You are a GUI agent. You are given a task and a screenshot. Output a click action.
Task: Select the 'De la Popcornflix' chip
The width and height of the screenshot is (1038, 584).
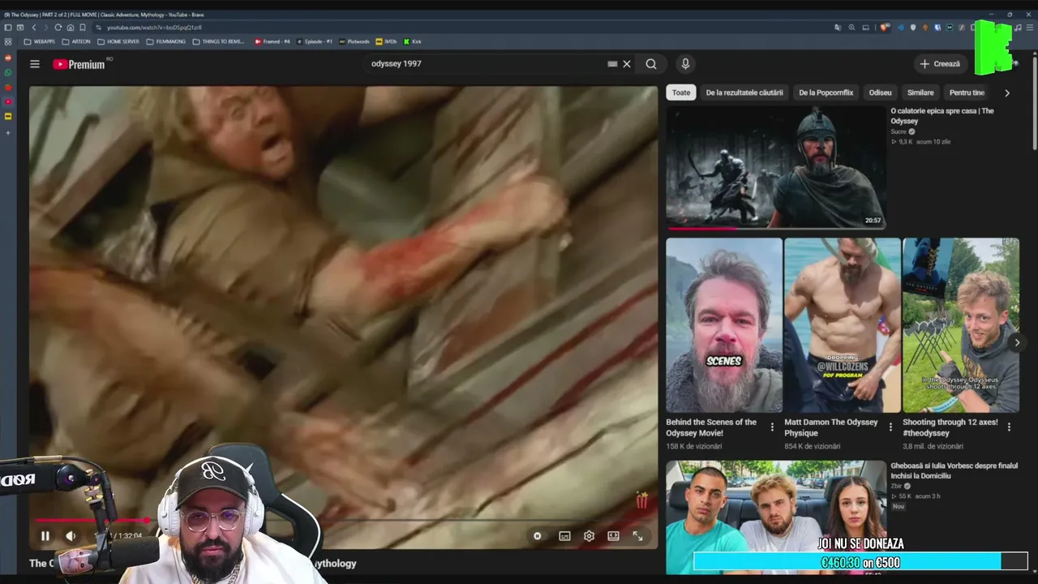(826, 92)
